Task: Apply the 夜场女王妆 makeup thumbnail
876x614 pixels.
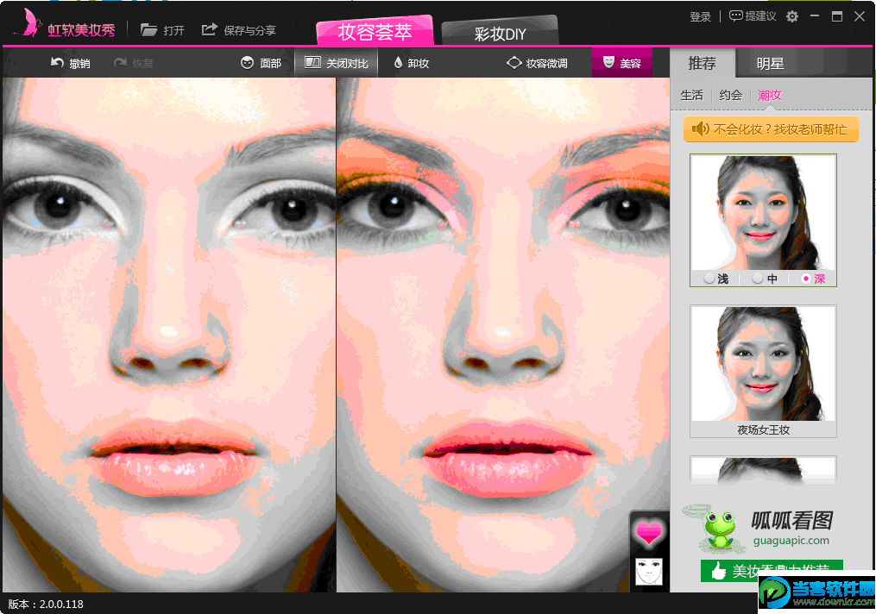Action: [763, 364]
